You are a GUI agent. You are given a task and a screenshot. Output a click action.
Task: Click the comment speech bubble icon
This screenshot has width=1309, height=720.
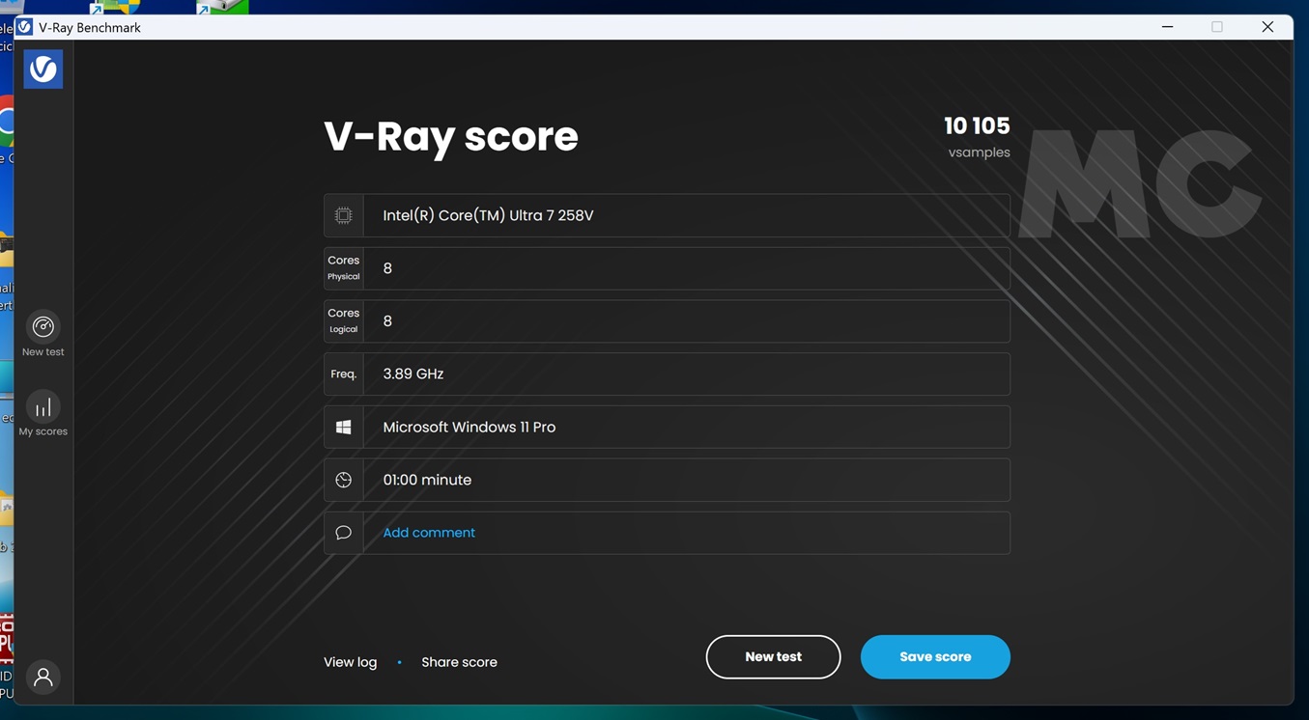click(x=343, y=533)
